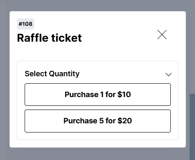Image resolution: width=195 pixels, height=160 pixels.
Task: Click gray backdrop outside the dialog
Action: pos(97,154)
